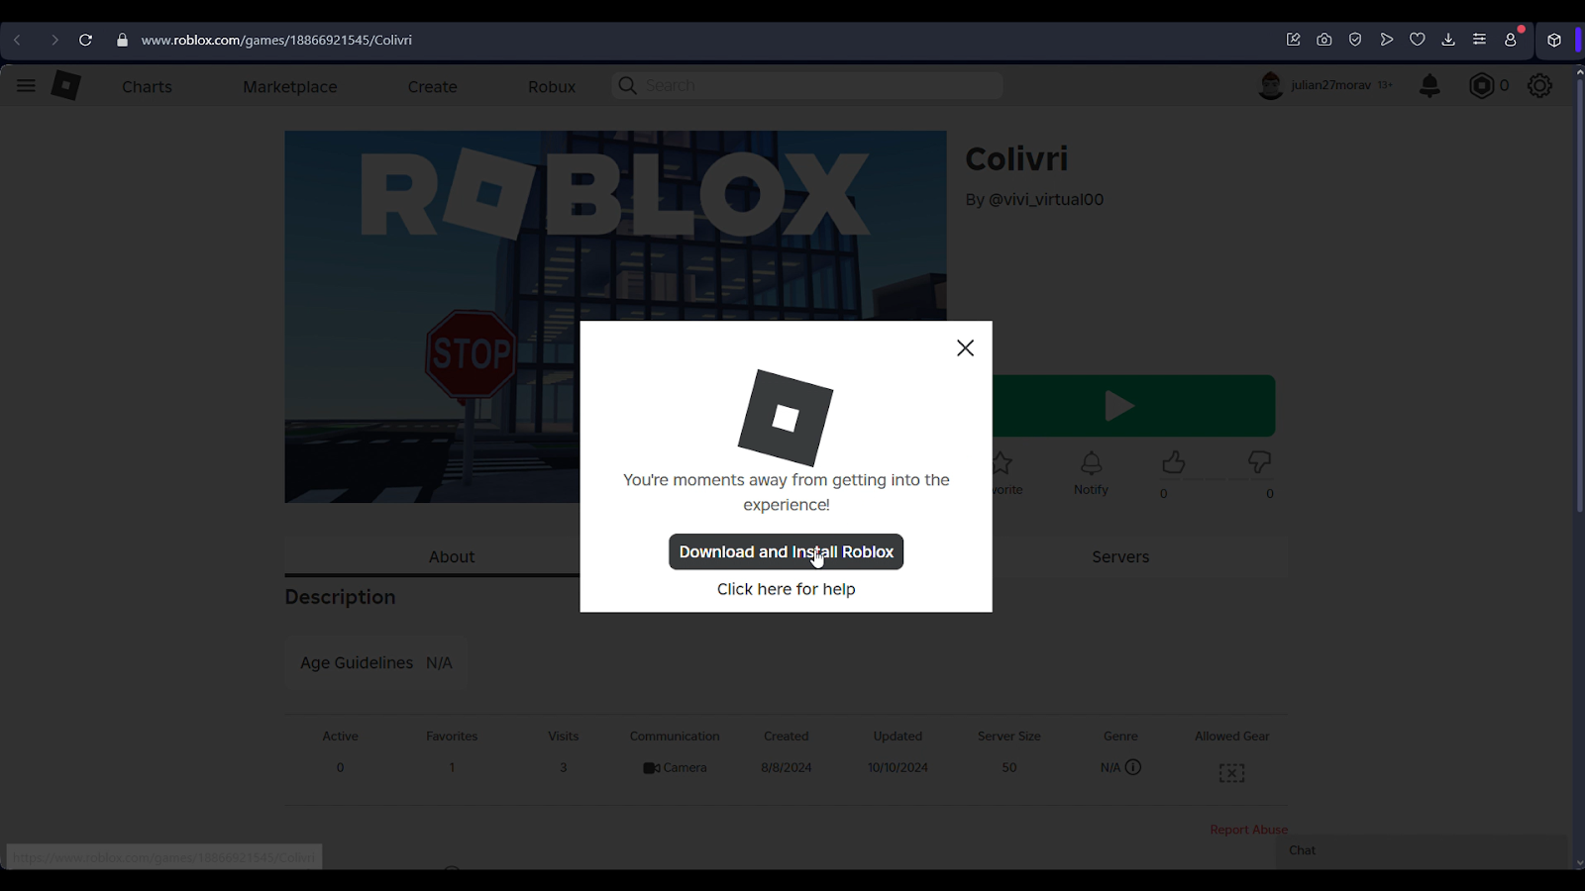Image resolution: width=1585 pixels, height=891 pixels.
Task: Open browser downloads icon
Action: pos(1448,40)
